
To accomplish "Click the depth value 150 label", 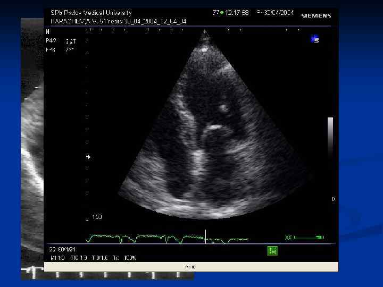I will tap(97, 217).
